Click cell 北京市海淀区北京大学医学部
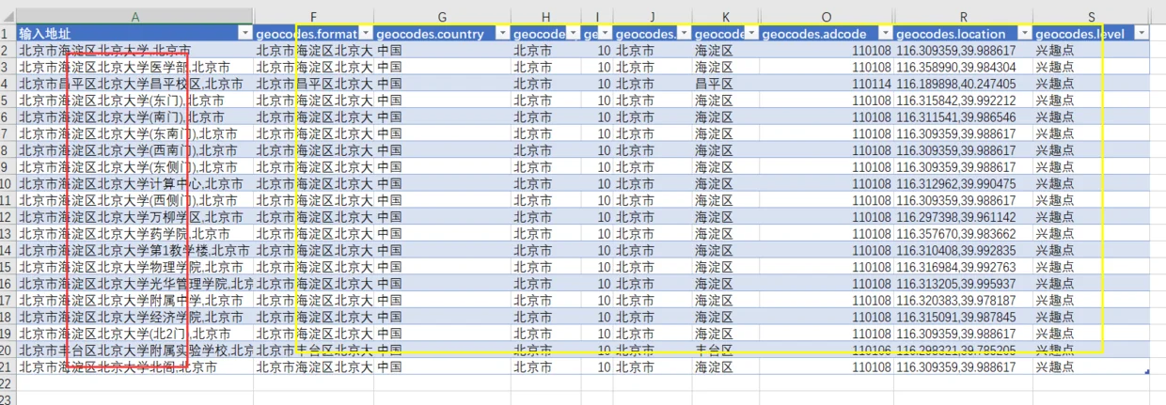Screen dimensions: 1166x405 (x=135, y=67)
